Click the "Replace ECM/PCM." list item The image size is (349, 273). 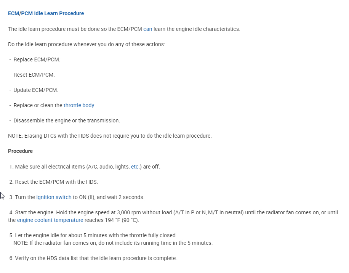pos(37,59)
